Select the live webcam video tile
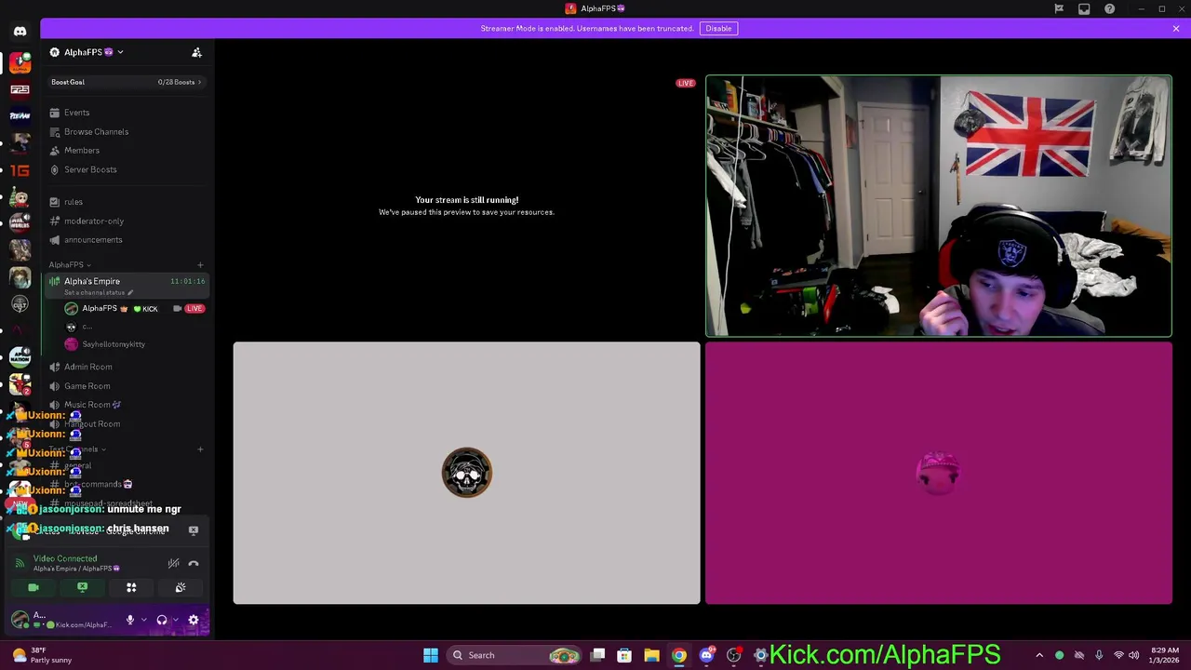The width and height of the screenshot is (1191, 670). [x=939, y=206]
